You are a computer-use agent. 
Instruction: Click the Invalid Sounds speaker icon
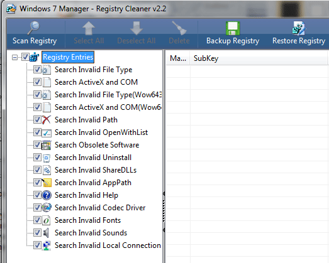click(46, 233)
